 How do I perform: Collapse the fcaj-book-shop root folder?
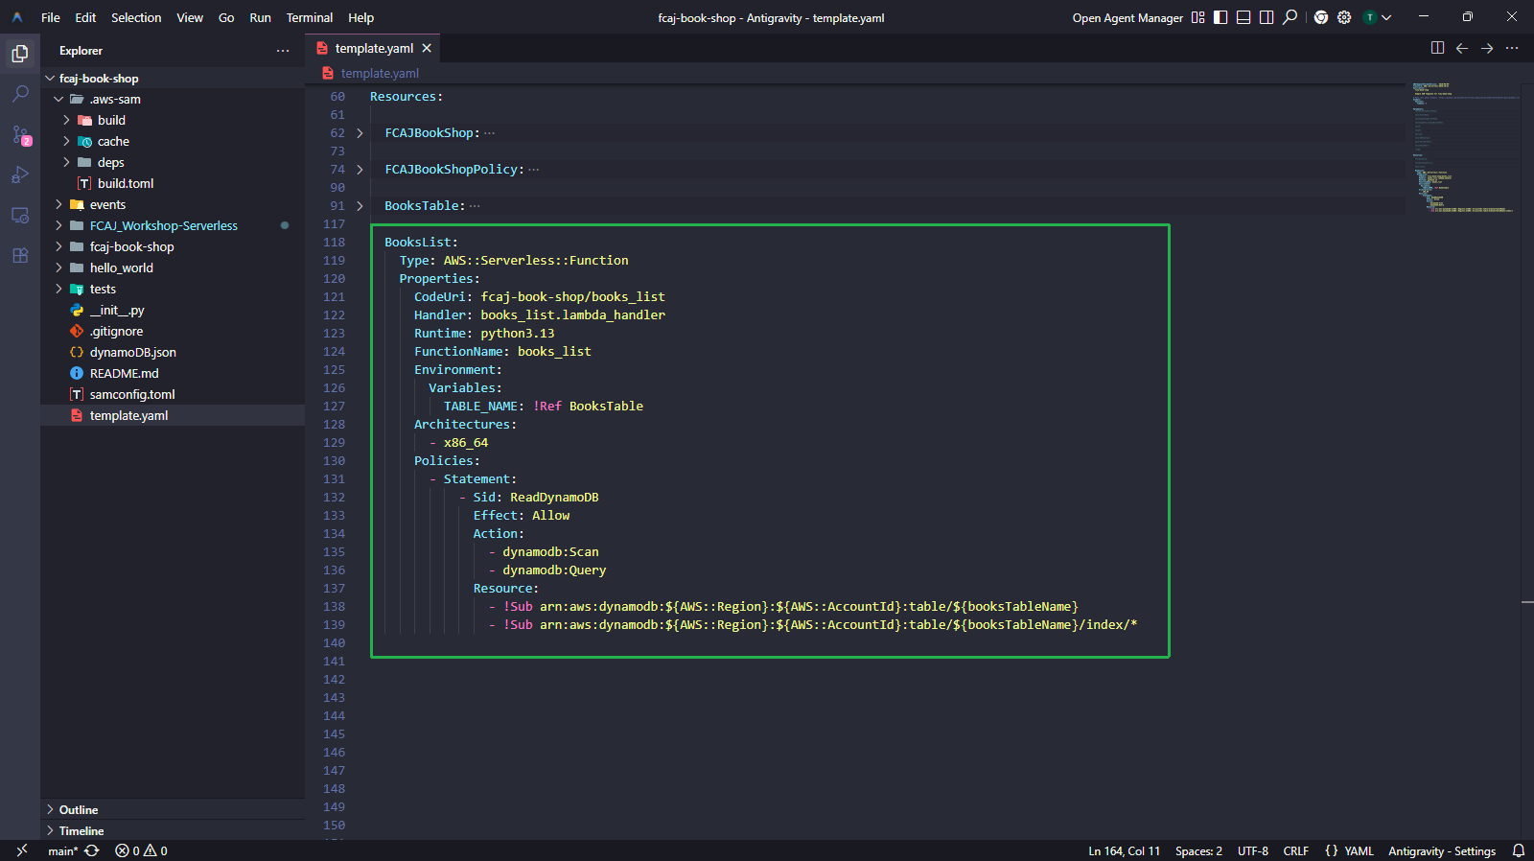tap(50, 79)
